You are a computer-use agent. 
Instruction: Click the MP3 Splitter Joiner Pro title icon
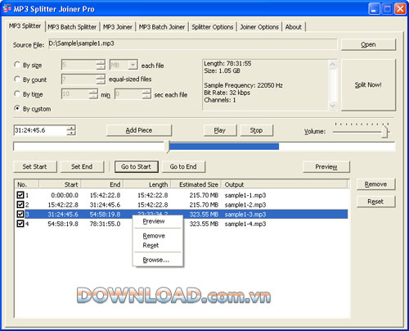click(x=7, y=9)
